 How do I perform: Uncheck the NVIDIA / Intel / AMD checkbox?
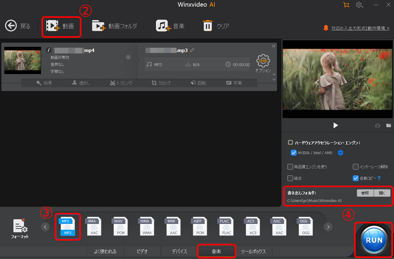[294, 153]
